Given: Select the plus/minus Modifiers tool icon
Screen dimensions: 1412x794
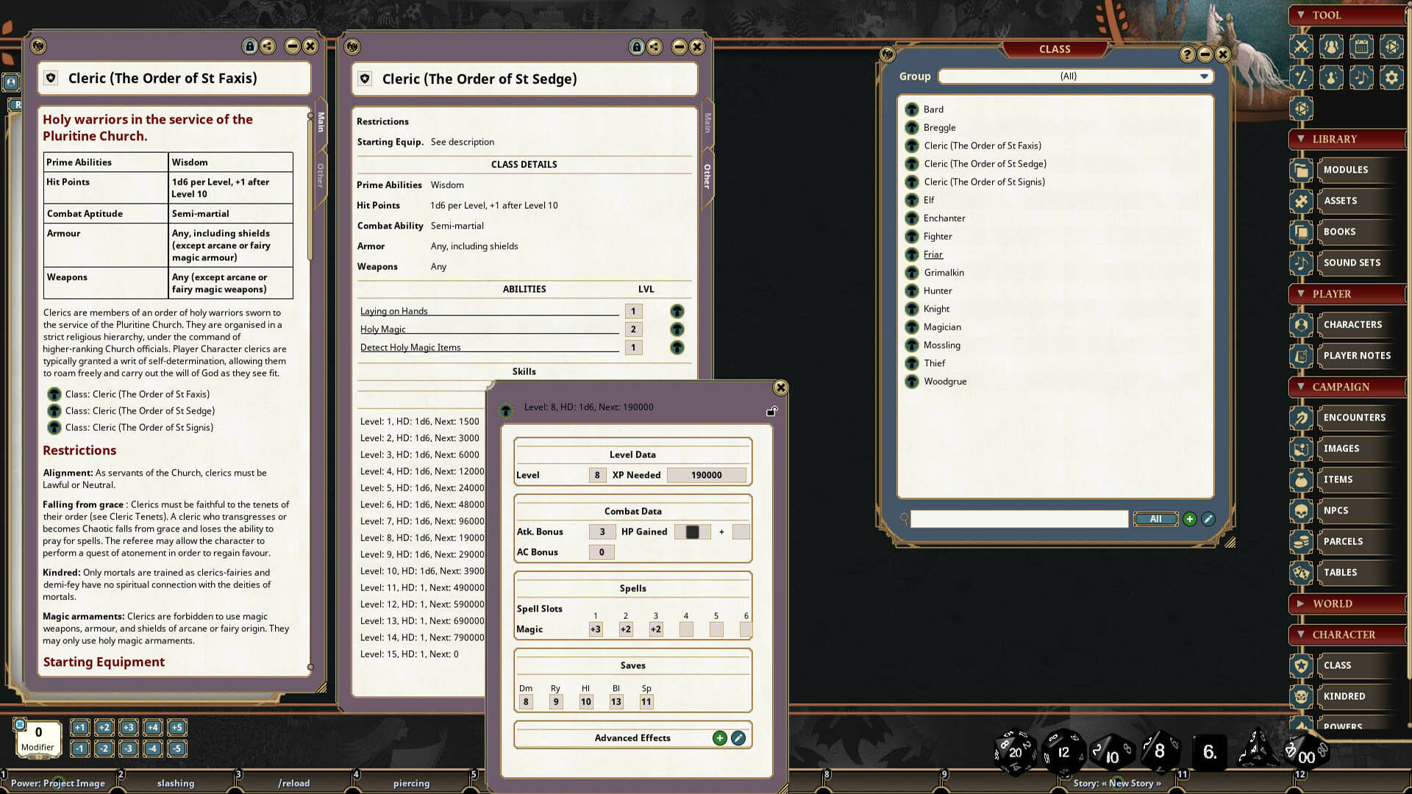Looking at the screenshot, I should click(x=1301, y=76).
